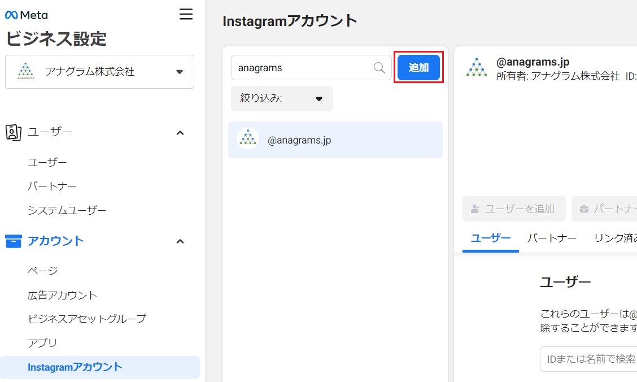
Task: Open the hamburger menu icon
Action: [186, 14]
